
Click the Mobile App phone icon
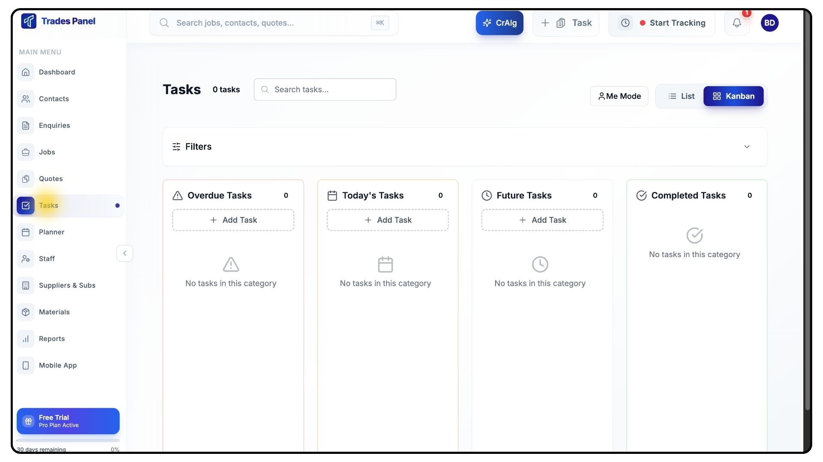(26, 365)
